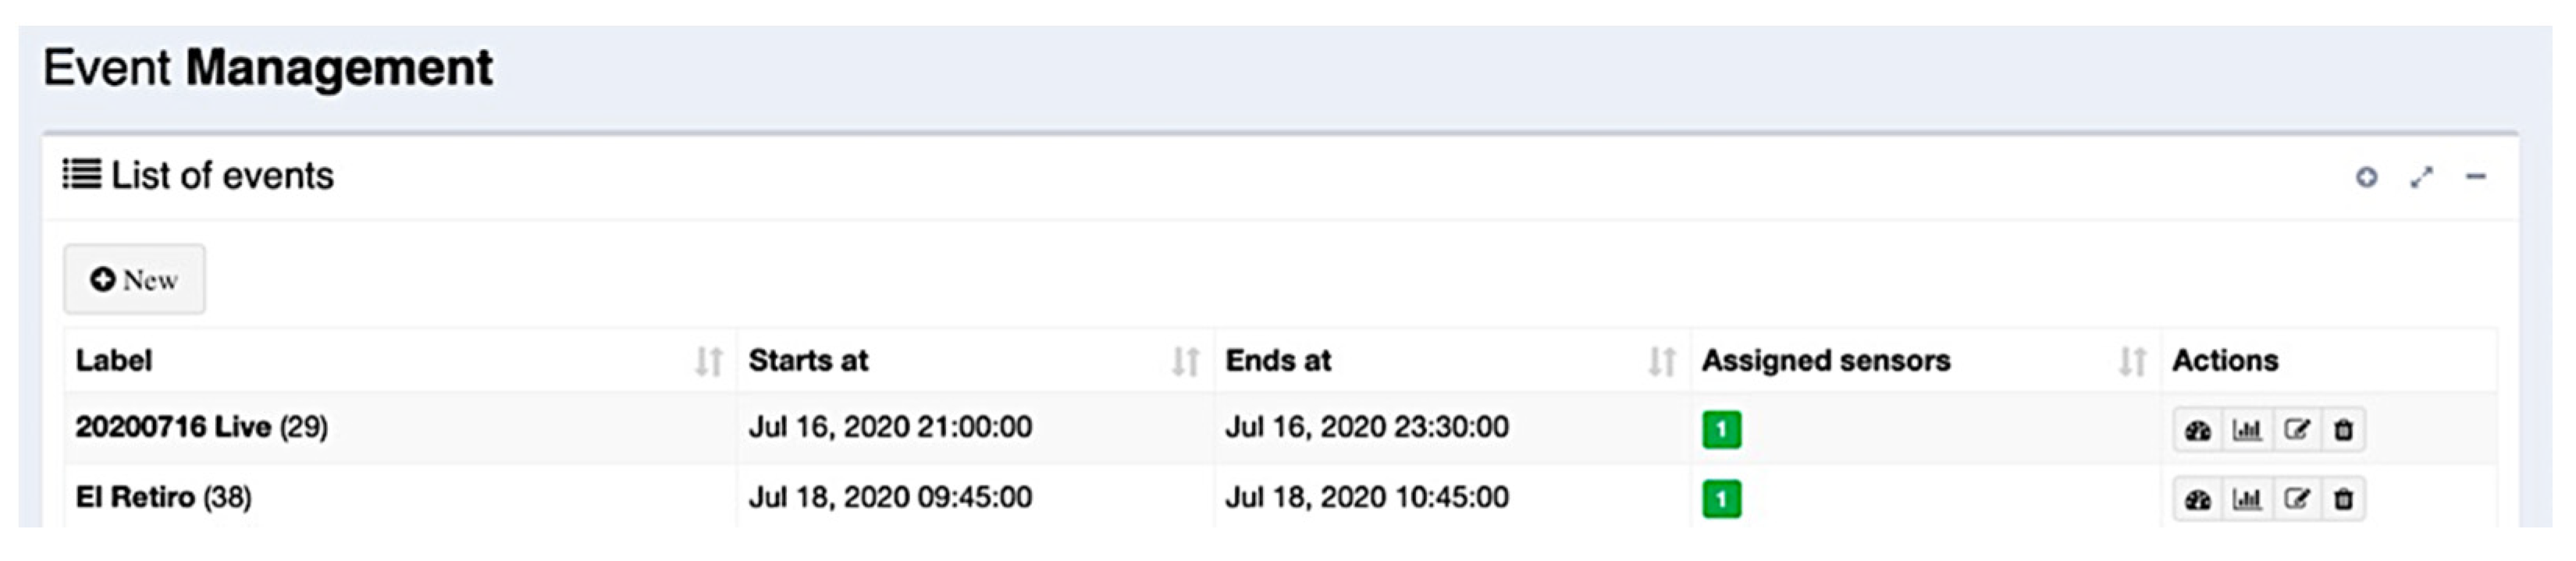Sort events by Ends at column

(x=1661, y=361)
